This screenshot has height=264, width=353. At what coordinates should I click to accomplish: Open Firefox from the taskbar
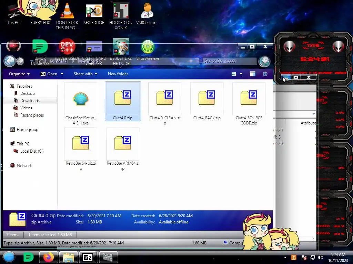click(48, 257)
